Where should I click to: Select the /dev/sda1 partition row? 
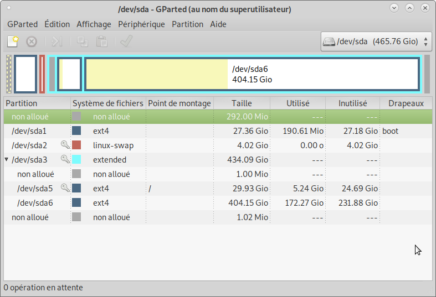click(218, 131)
